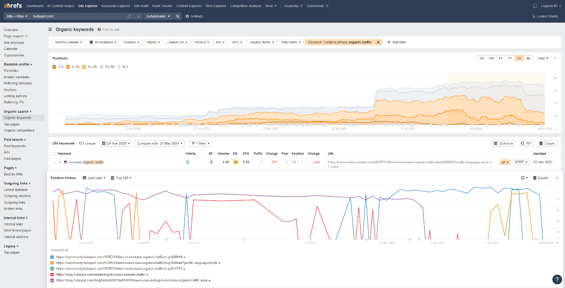Open Referring domains in the sidebar

[18, 83]
